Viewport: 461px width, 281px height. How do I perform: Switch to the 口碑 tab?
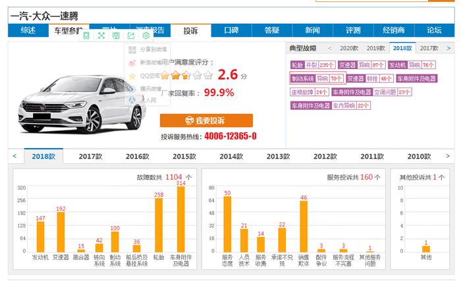click(x=231, y=30)
